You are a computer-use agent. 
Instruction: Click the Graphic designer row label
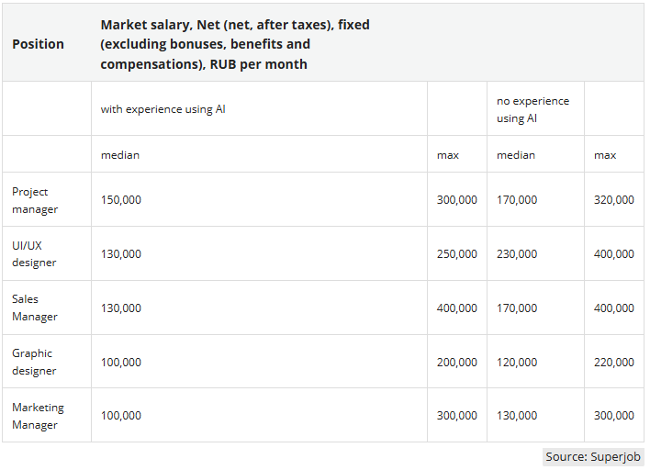34,362
